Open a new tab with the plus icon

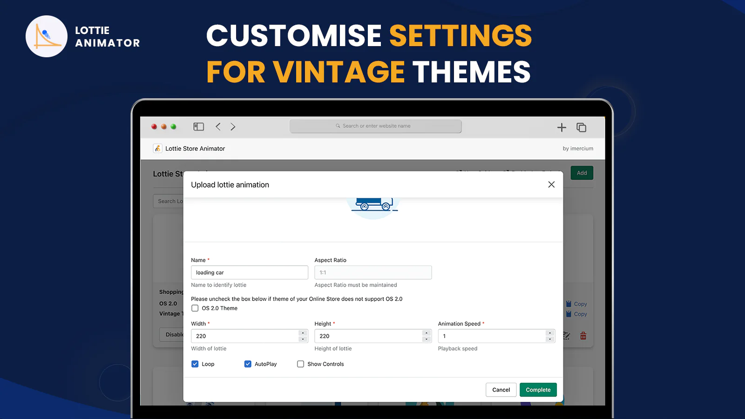(562, 128)
